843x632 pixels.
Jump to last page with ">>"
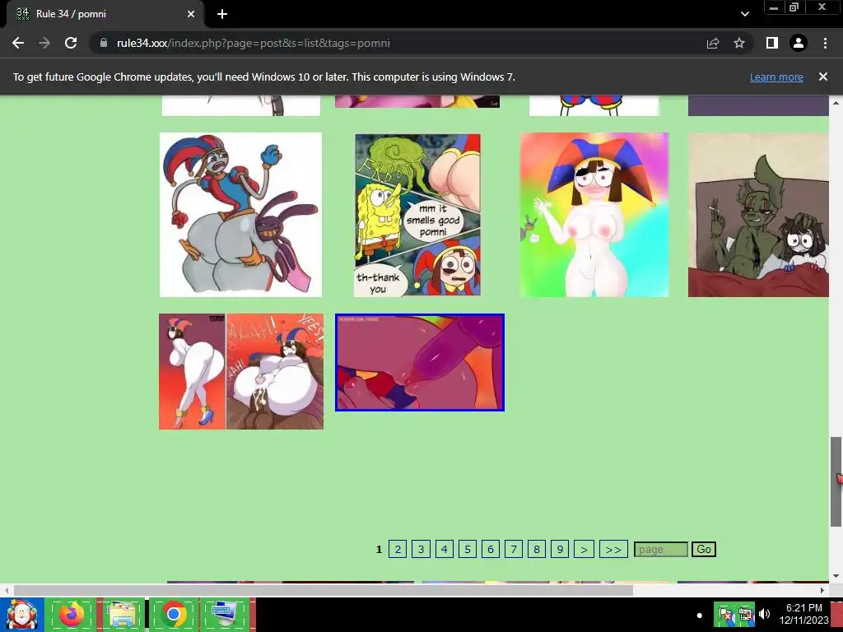(613, 549)
